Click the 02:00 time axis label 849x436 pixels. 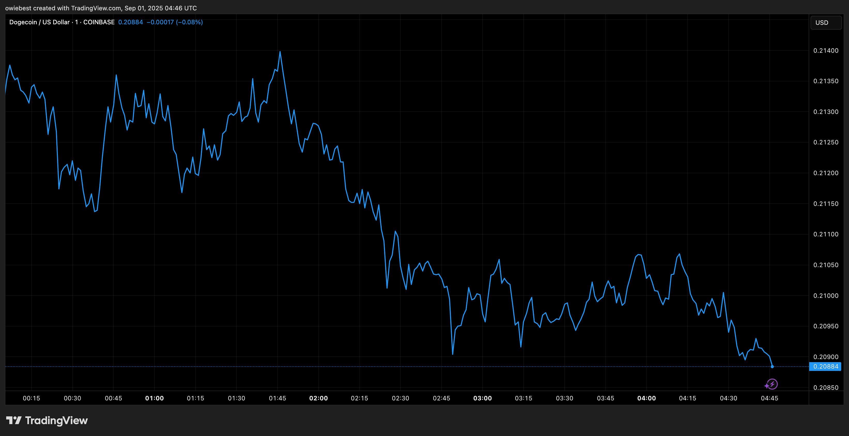318,398
